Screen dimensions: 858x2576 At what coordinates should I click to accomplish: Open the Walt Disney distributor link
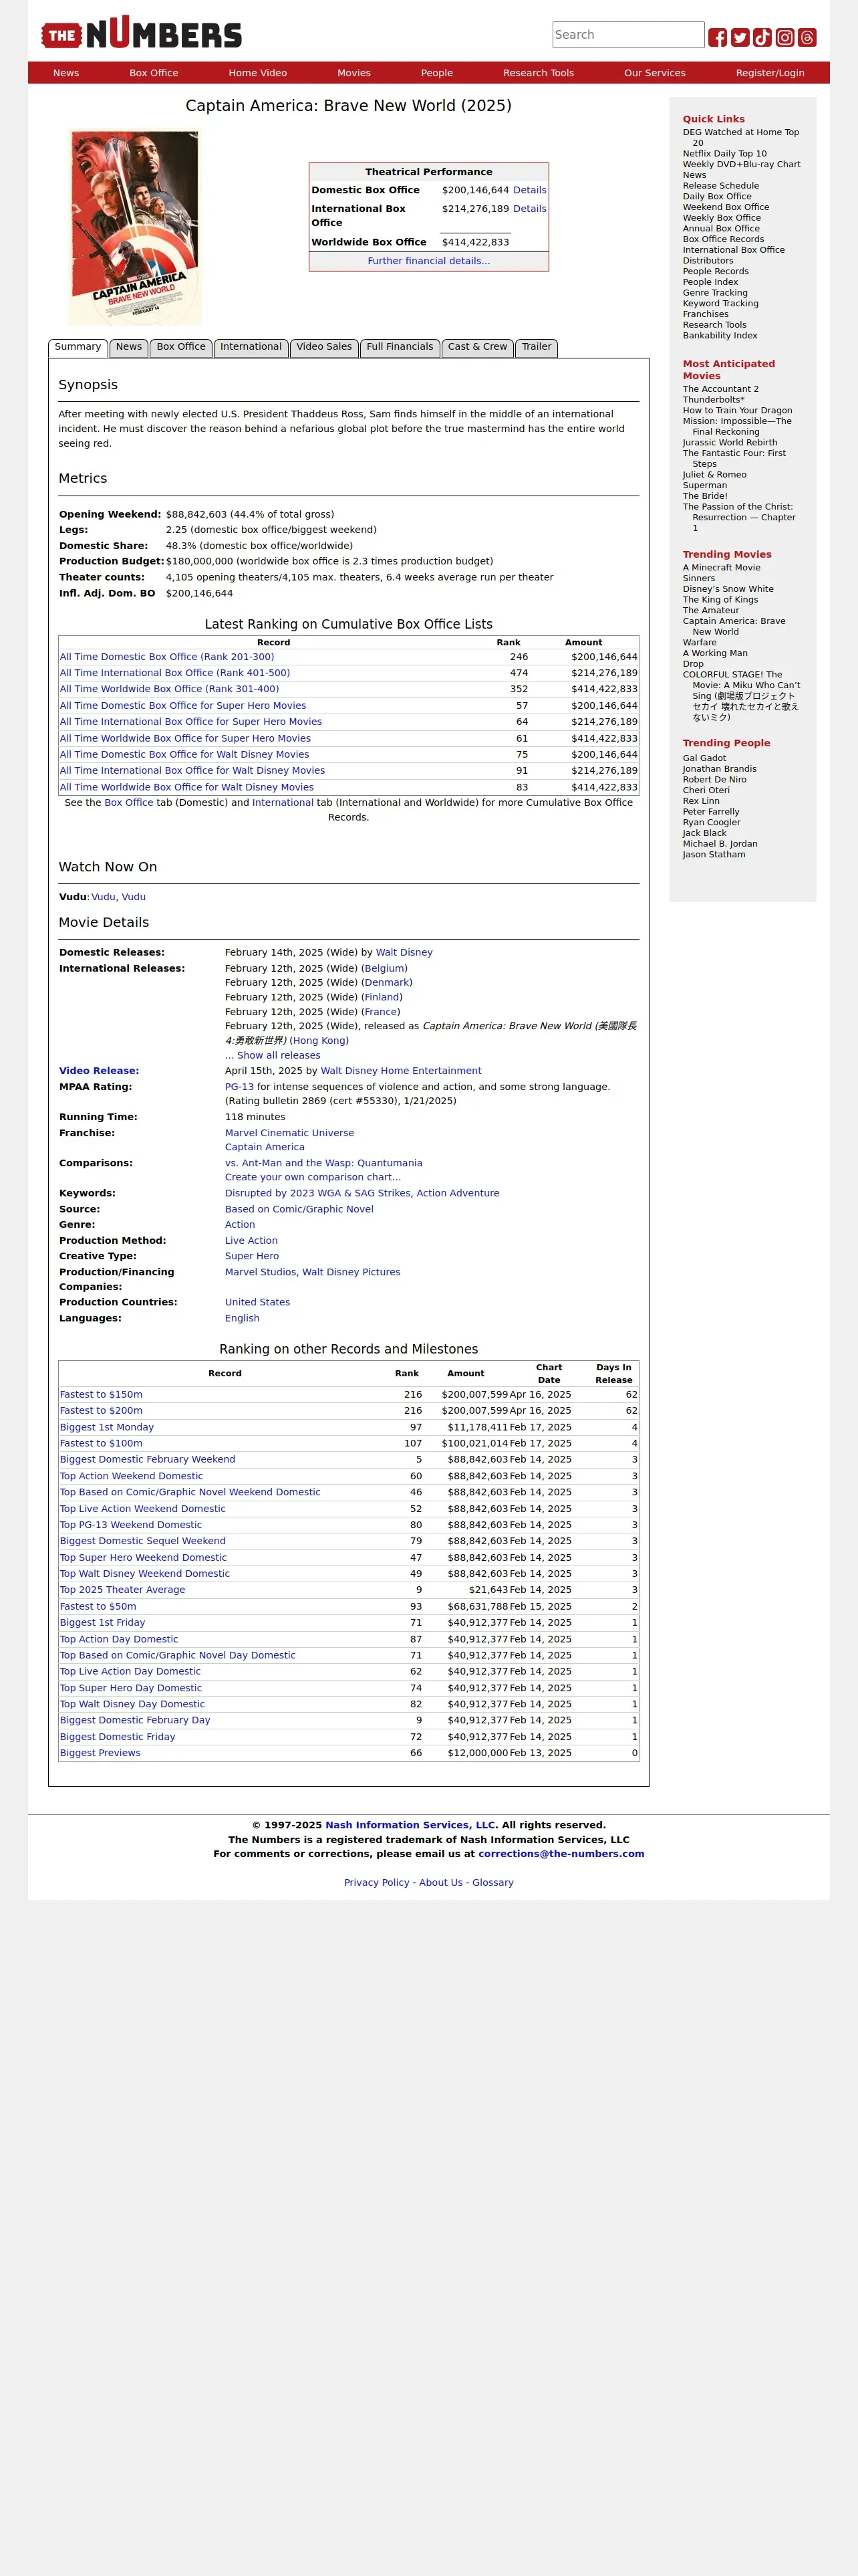(404, 953)
